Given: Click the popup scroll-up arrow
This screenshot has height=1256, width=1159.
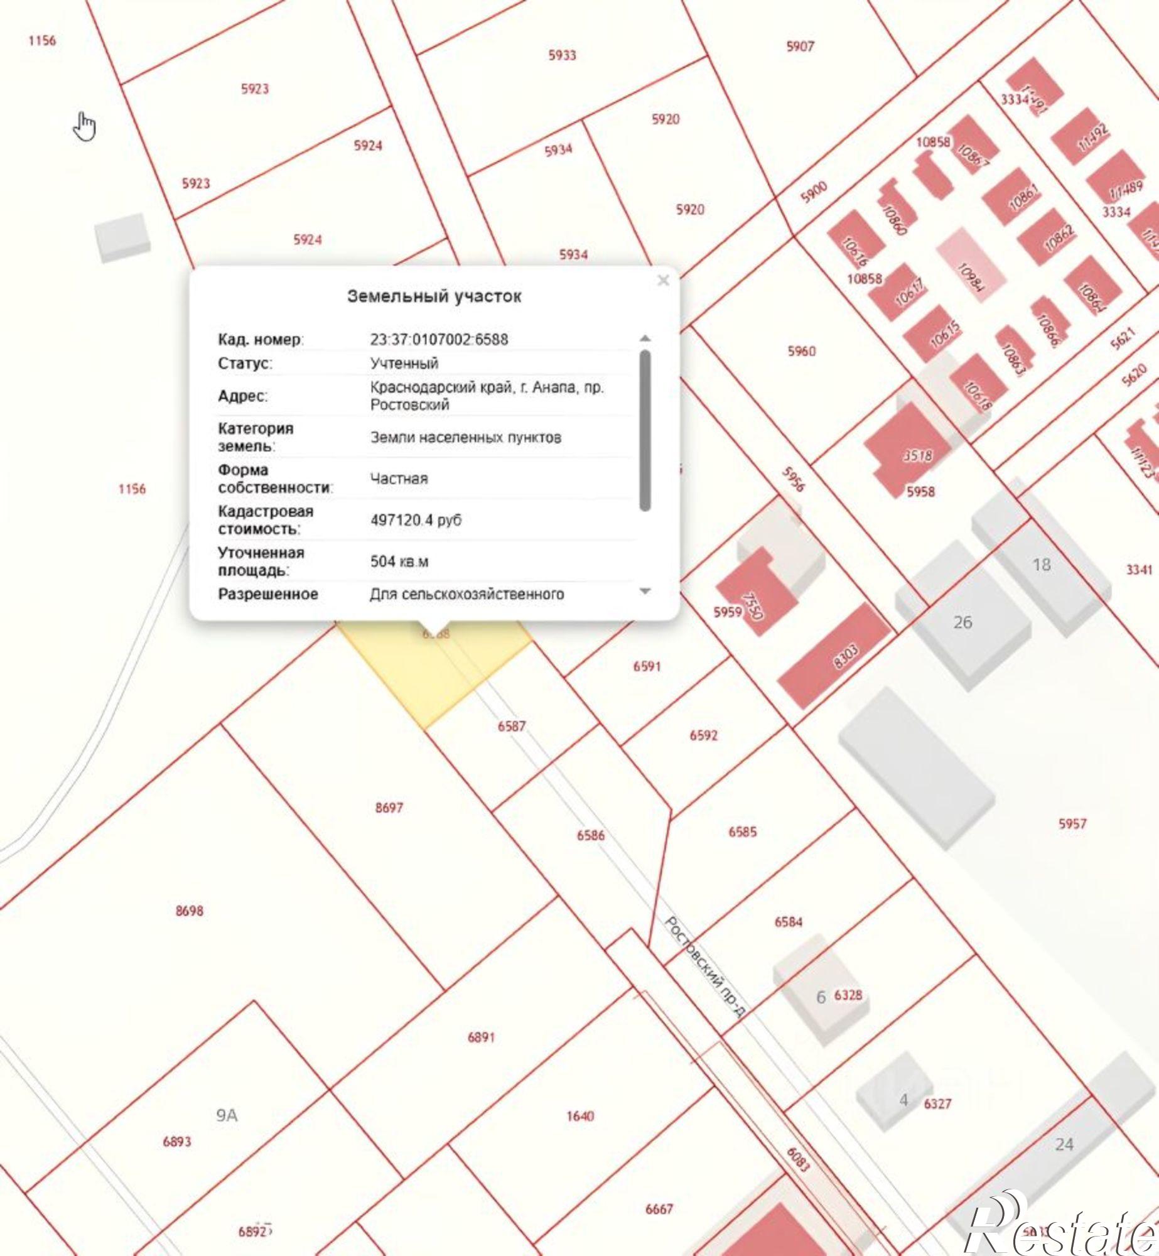Looking at the screenshot, I should [x=645, y=338].
